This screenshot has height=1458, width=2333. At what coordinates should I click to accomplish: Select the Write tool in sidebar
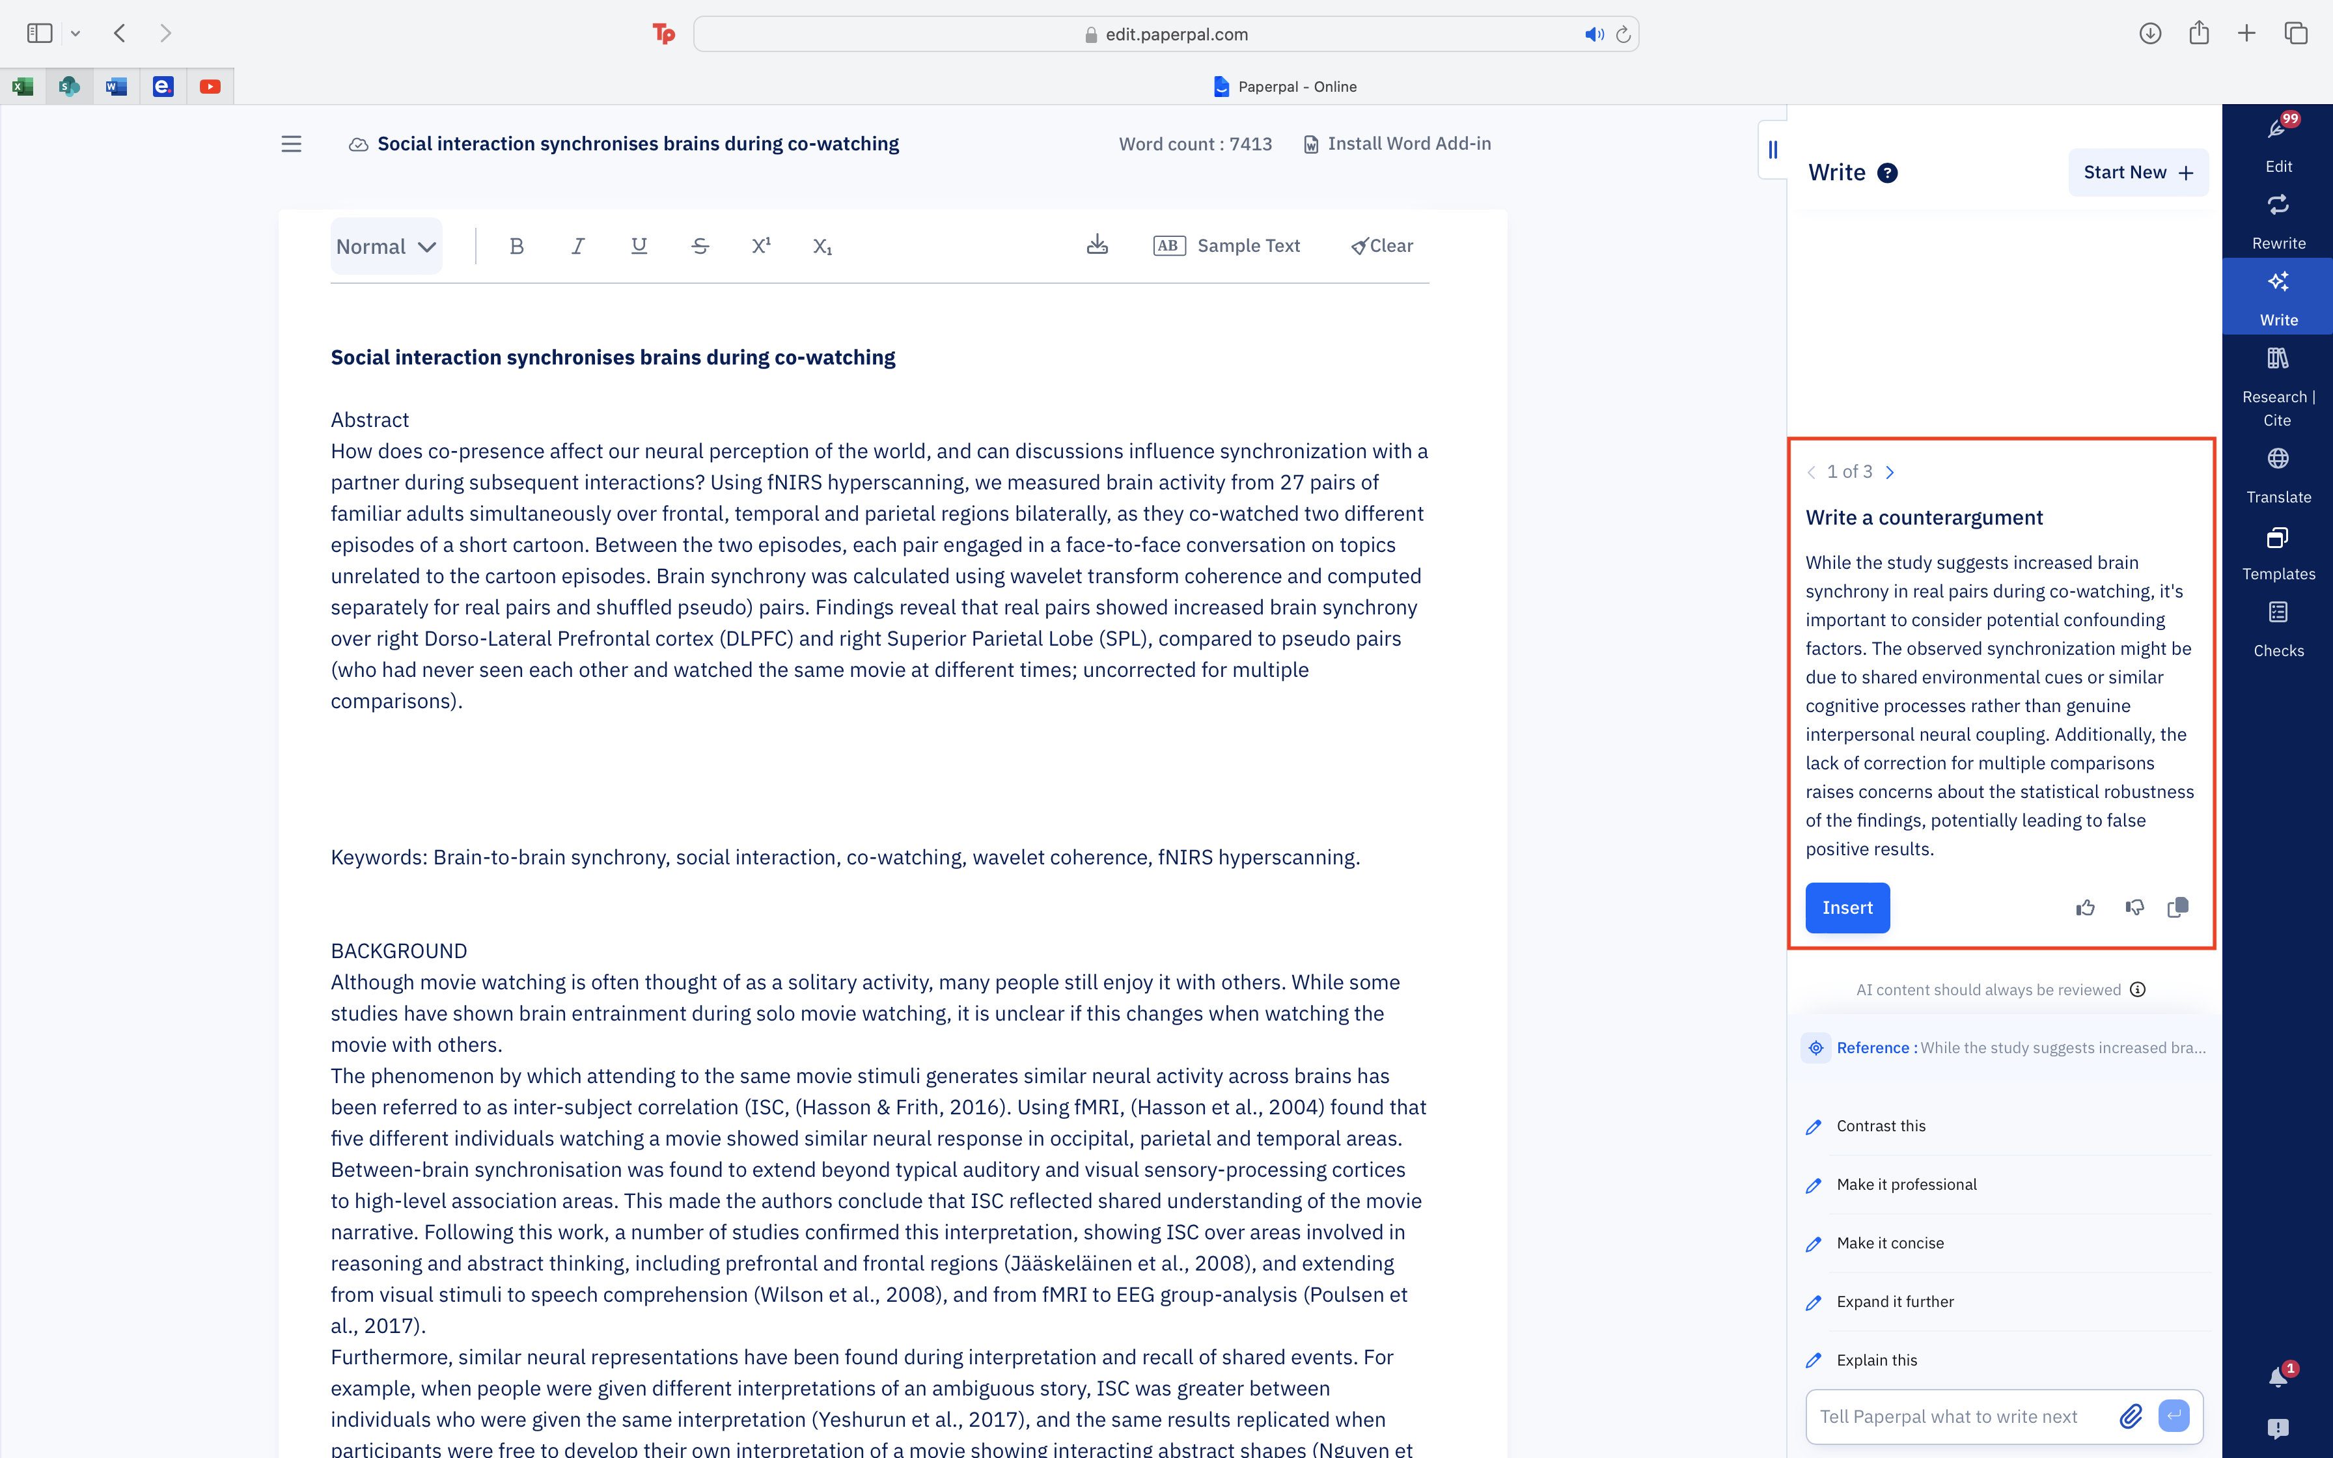pyautogui.click(x=2277, y=297)
